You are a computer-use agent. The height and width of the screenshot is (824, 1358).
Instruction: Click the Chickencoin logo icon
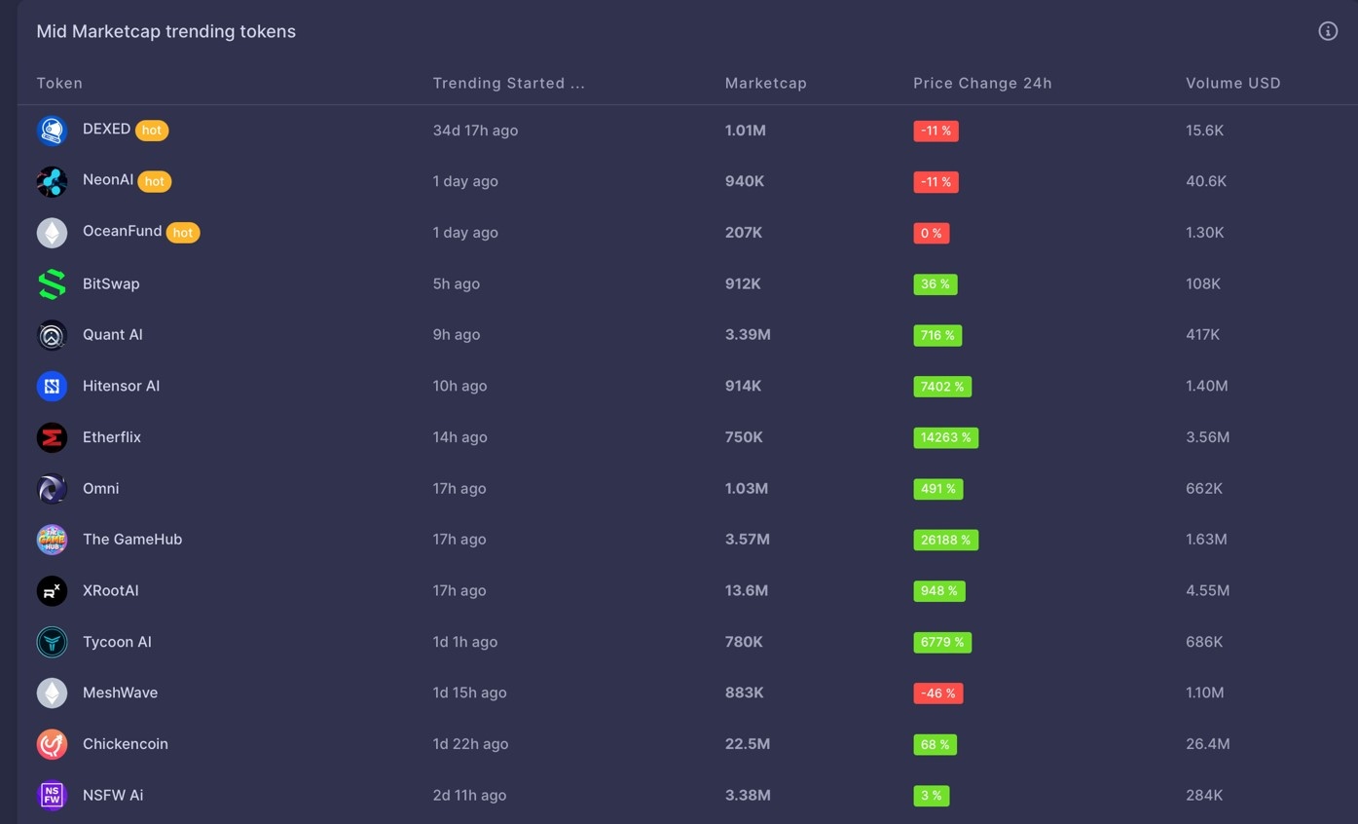[52, 744]
